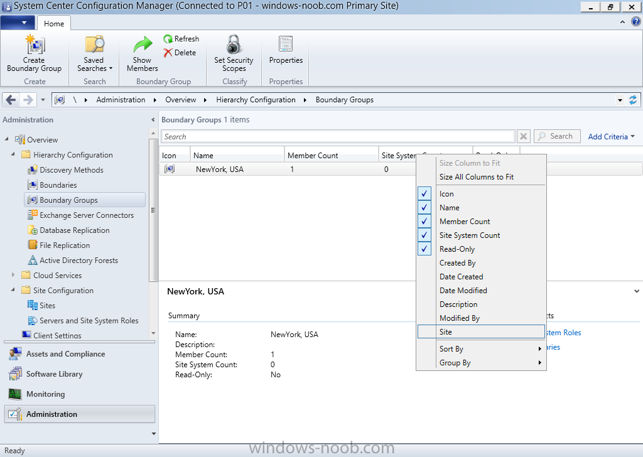Image resolution: width=643 pixels, height=457 pixels.
Task: Click the Administration breadcrumb
Action: 121,100
